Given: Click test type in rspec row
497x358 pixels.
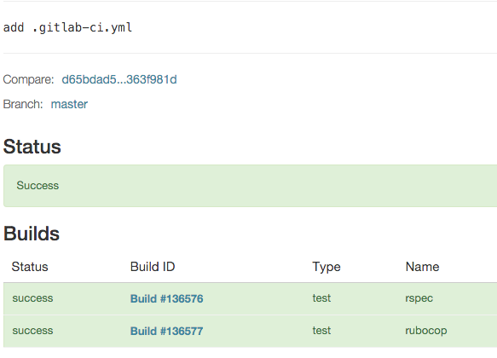Looking at the screenshot, I should pyautogui.click(x=321, y=298).
